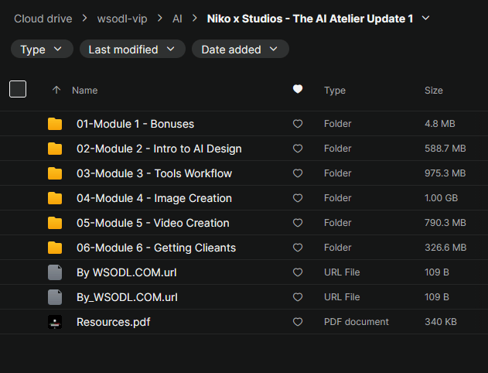The width and height of the screenshot is (488, 373).
Task: Click the folder icon for 06-Module 6 - Getting Clieants
Action: [x=54, y=248]
